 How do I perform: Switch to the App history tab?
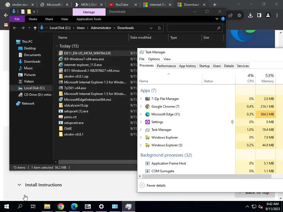[187, 66]
